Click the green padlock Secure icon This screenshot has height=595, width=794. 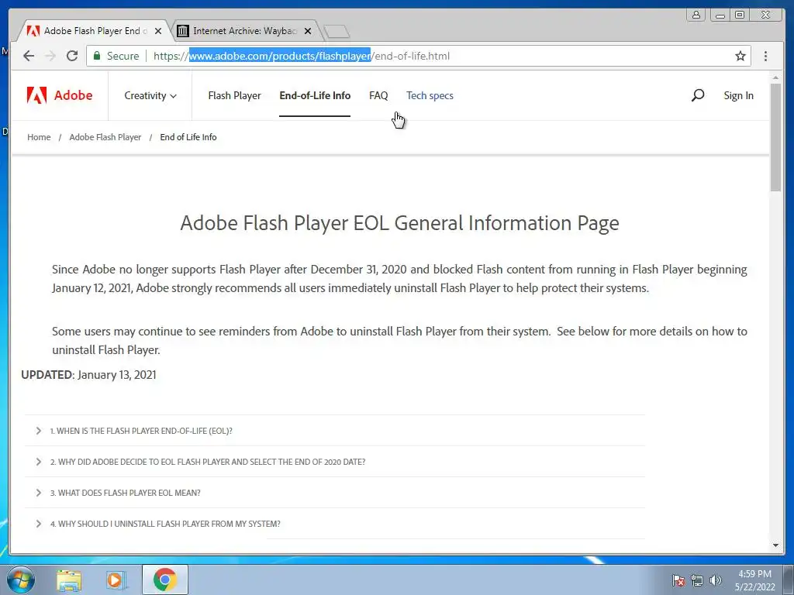click(x=97, y=56)
